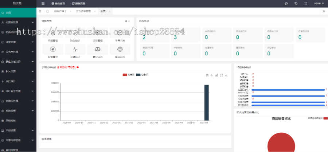The image size is (328, 152).
Task: Toggle pie chart legend entry label
Action: click(x=315, y=118)
